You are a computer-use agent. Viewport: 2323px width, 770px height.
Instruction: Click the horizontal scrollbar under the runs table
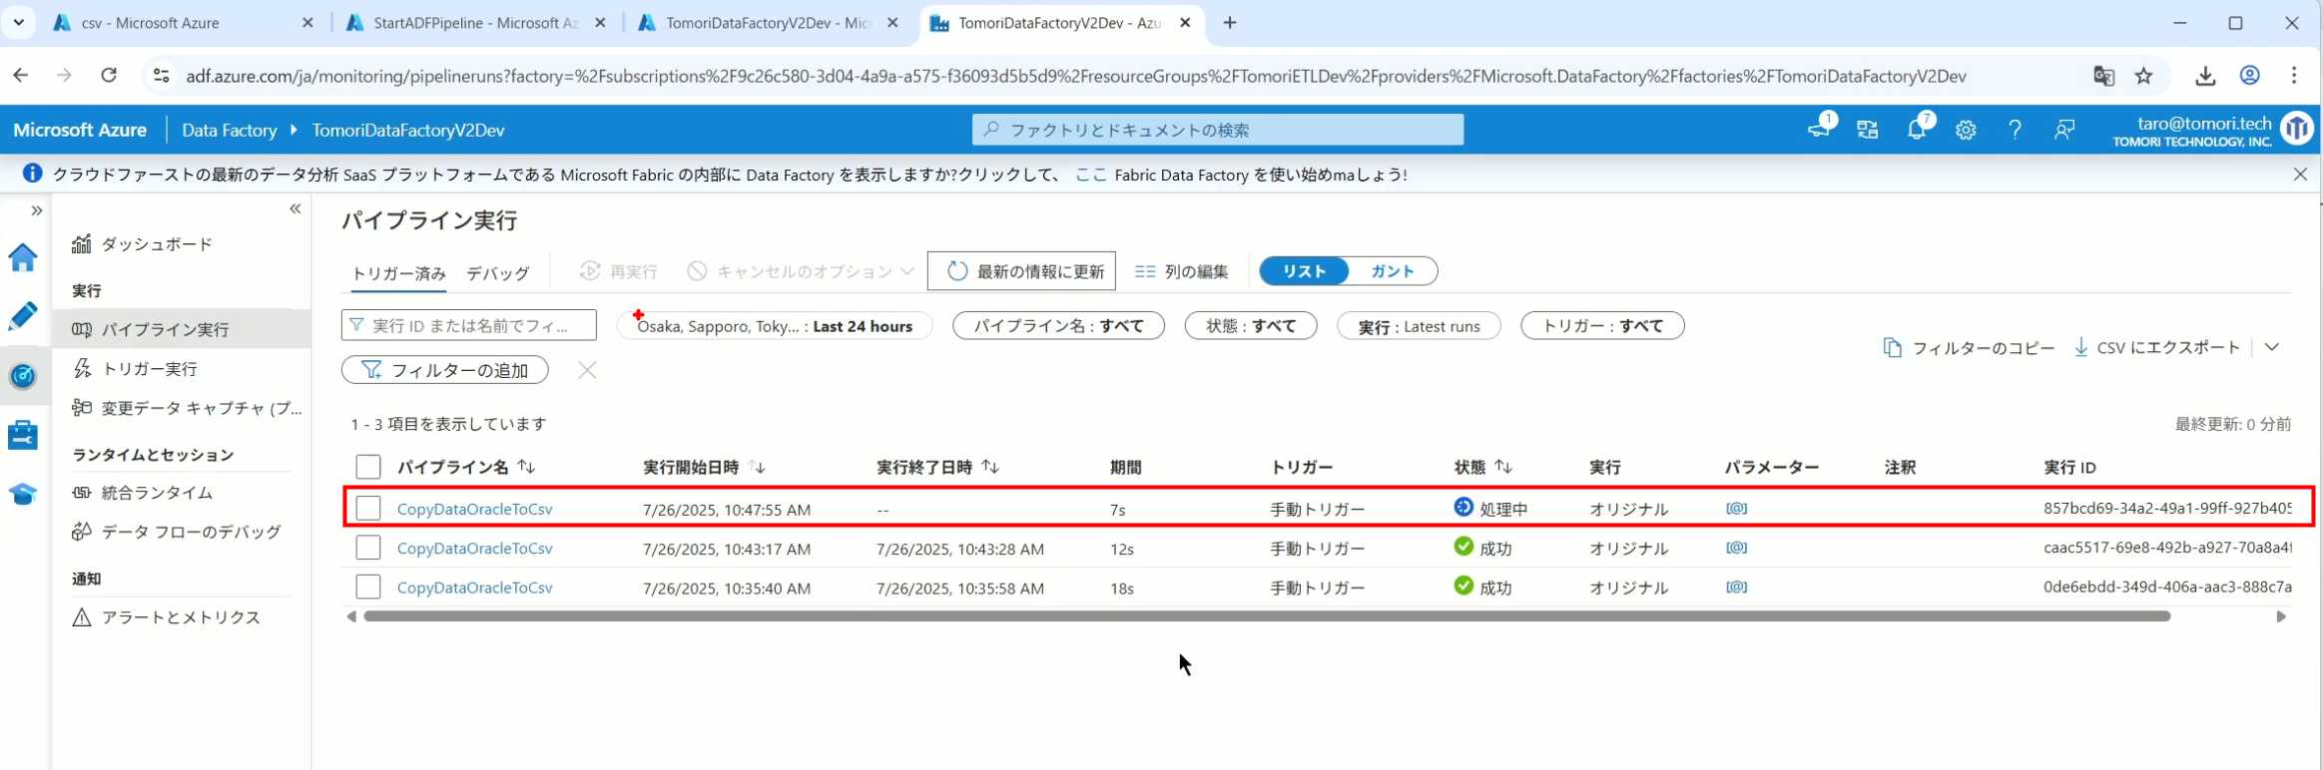[1266, 616]
